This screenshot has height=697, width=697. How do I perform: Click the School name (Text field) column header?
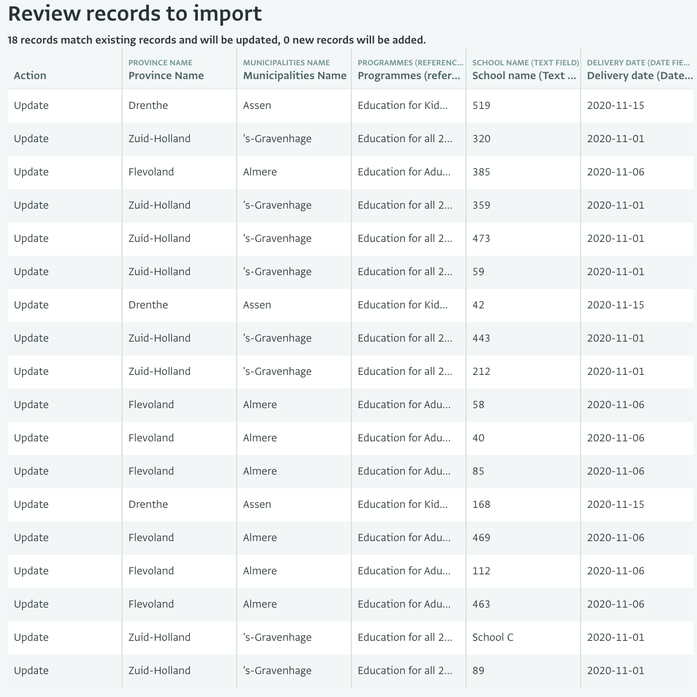[522, 75]
